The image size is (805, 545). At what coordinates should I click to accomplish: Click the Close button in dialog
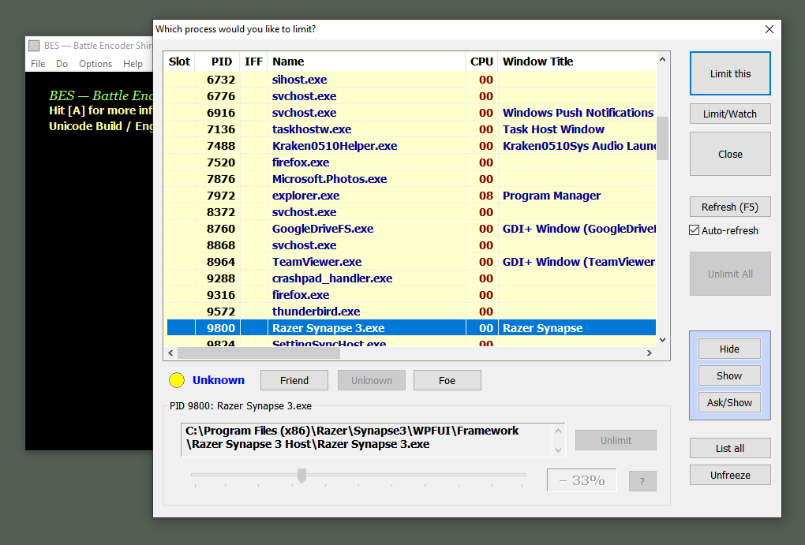click(x=730, y=154)
